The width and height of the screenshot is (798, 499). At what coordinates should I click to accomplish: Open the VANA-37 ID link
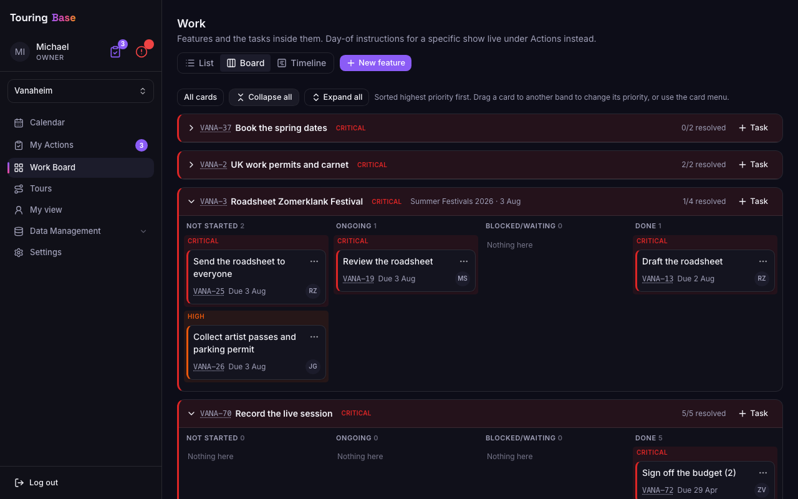tap(216, 128)
